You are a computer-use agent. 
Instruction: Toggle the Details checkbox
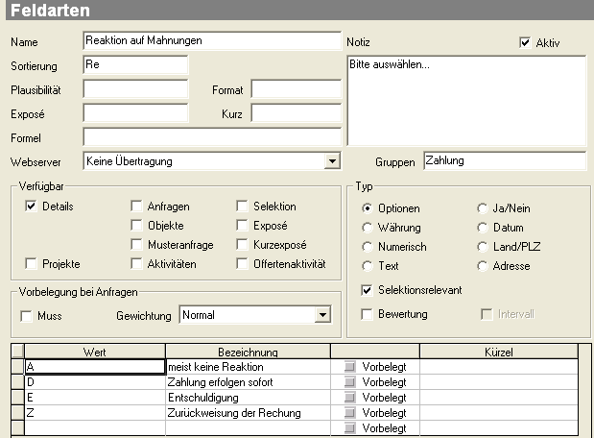coord(31,206)
